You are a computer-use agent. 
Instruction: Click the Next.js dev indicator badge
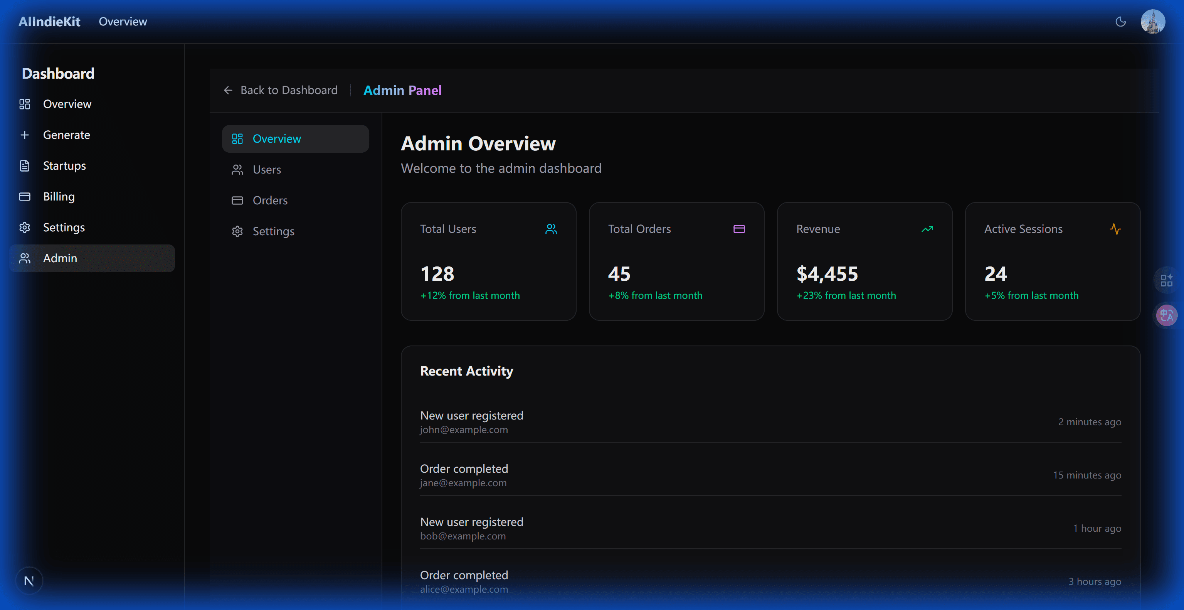29,580
